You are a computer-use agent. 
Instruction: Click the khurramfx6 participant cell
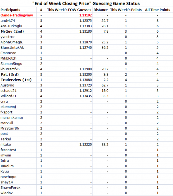[10, 69]
